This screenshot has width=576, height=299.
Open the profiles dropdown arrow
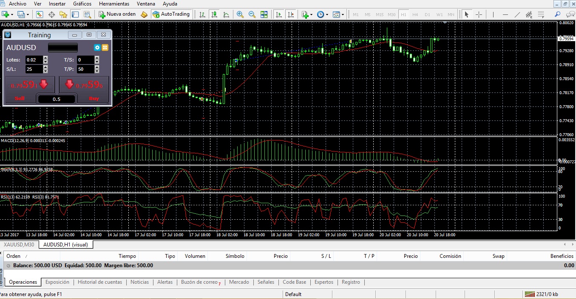pos(27,14)
